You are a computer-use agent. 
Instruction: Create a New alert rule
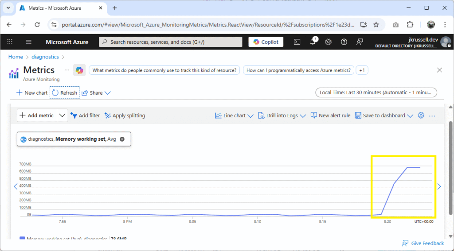point(330,116)
